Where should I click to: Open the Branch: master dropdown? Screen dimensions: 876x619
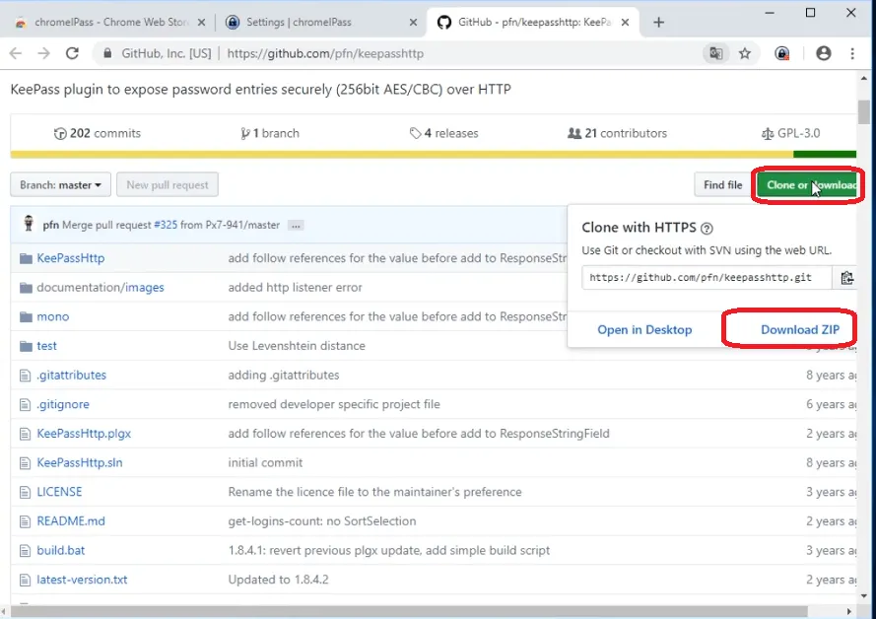point(60,185)
